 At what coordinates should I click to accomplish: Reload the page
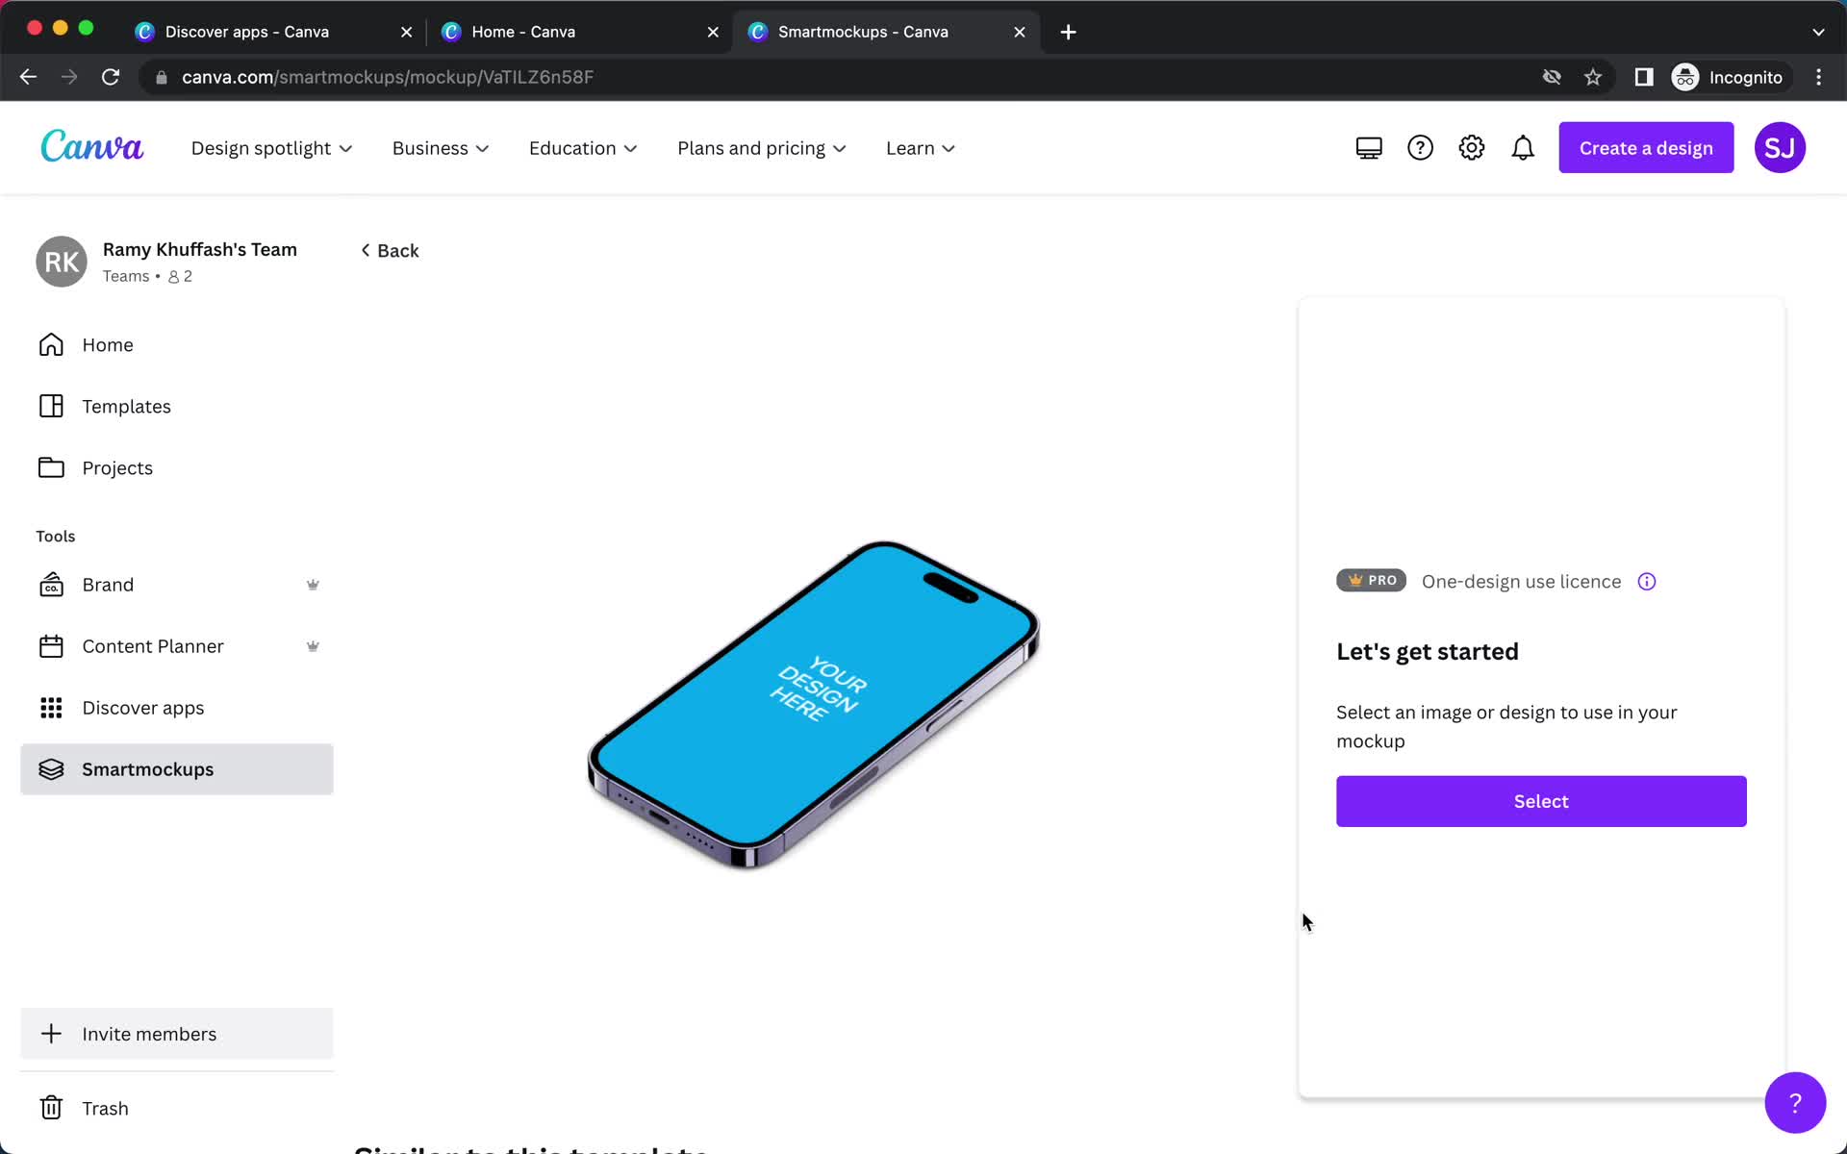click(111, 77)
